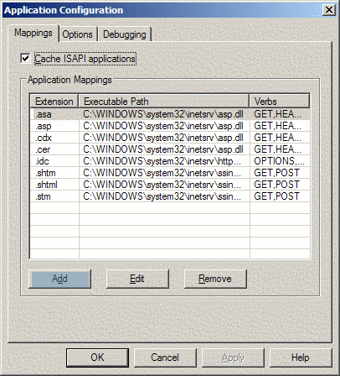Confirm with the OK button
The image size is (340, 376).
97,358
